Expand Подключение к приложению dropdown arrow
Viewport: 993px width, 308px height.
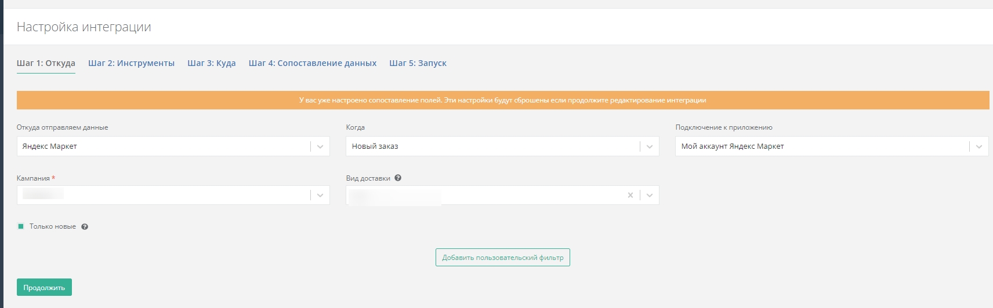click(x=979, y=146)
